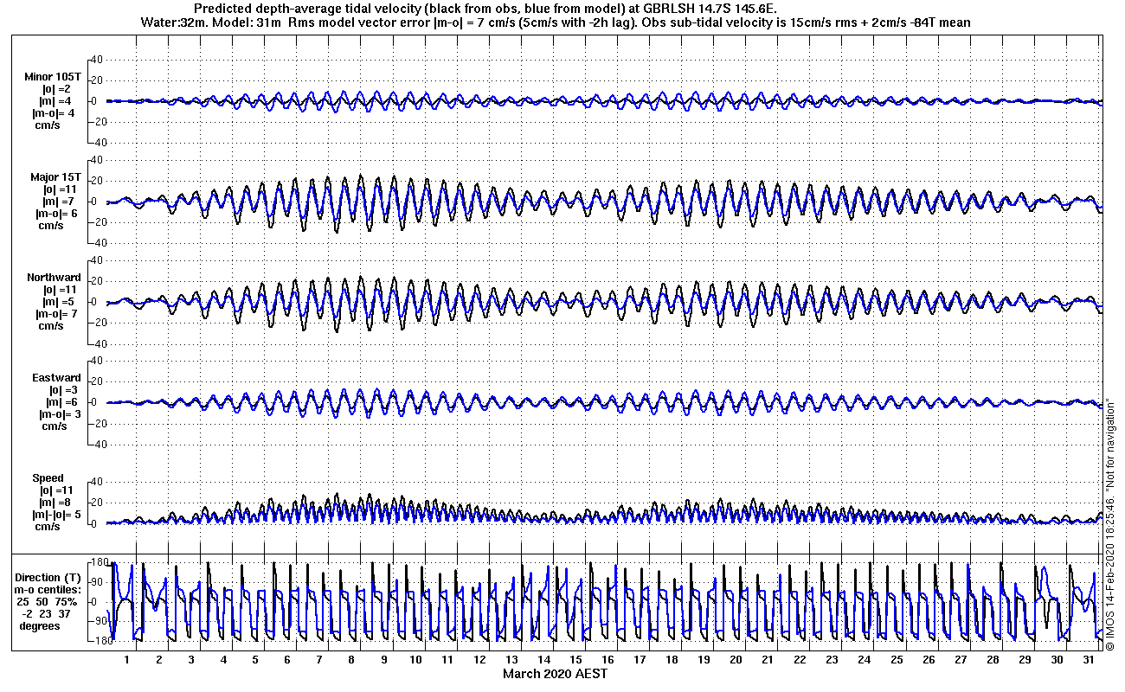Click day '29' on the date axis
Image resolution: width=1125 pixels, height=692 pixels.
pos(1024,660)
